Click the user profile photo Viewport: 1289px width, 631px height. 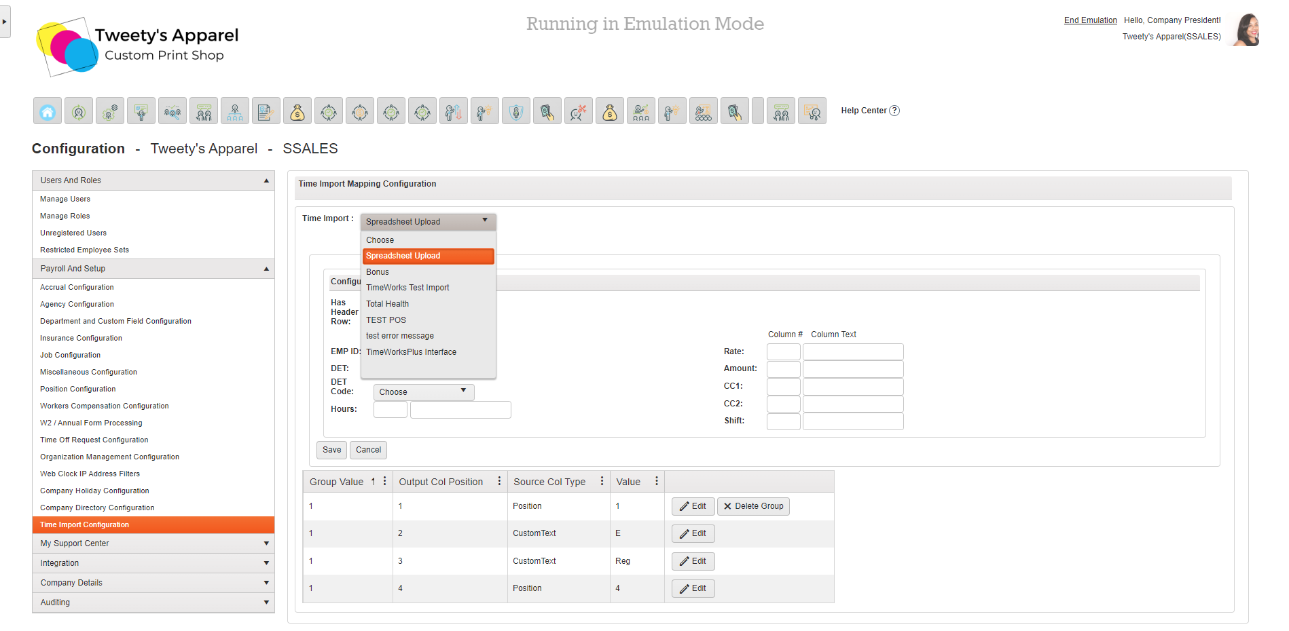click(1246, 30)
